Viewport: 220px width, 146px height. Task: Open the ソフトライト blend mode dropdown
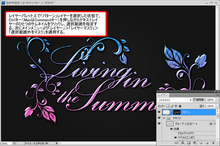175,100
